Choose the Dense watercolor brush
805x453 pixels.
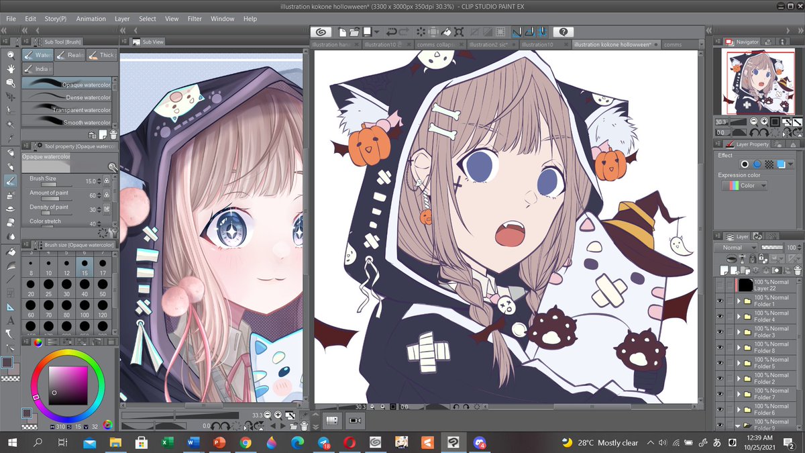pyautogui.click(x=66, y=97)
